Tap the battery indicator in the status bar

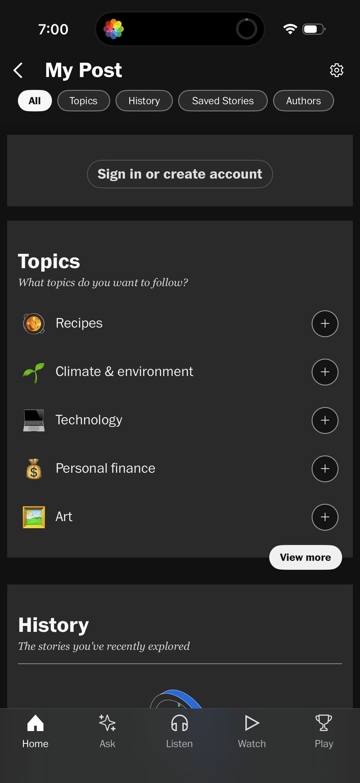point(313,29)
